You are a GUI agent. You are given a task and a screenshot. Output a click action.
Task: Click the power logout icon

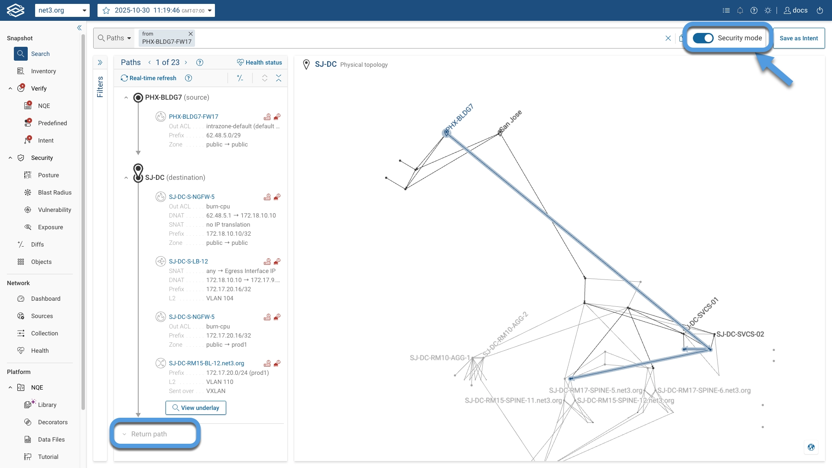[820, 10]
